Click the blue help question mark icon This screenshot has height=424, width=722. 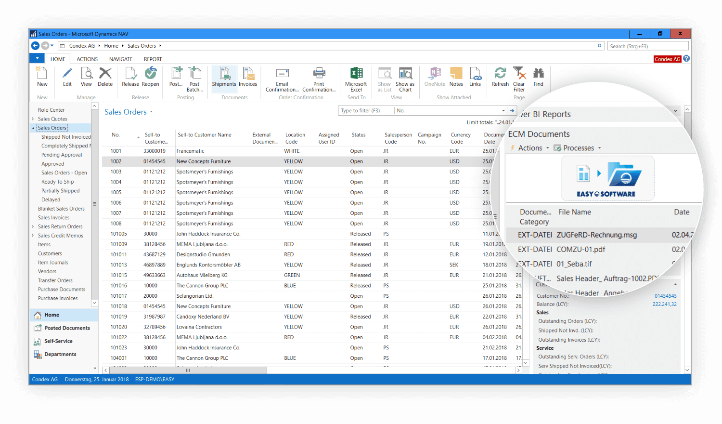pyautogui.click(x=686, y=59)
